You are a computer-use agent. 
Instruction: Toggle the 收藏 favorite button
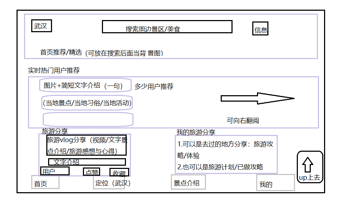[119, 173]
